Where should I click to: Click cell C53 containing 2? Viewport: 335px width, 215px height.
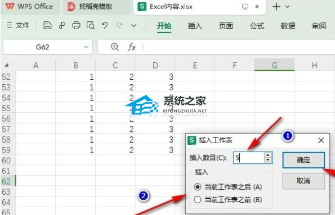click(115, 87)
